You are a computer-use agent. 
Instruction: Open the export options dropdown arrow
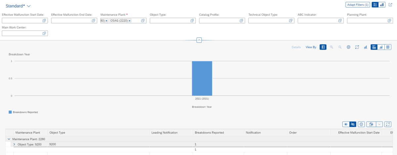(379, 124)
